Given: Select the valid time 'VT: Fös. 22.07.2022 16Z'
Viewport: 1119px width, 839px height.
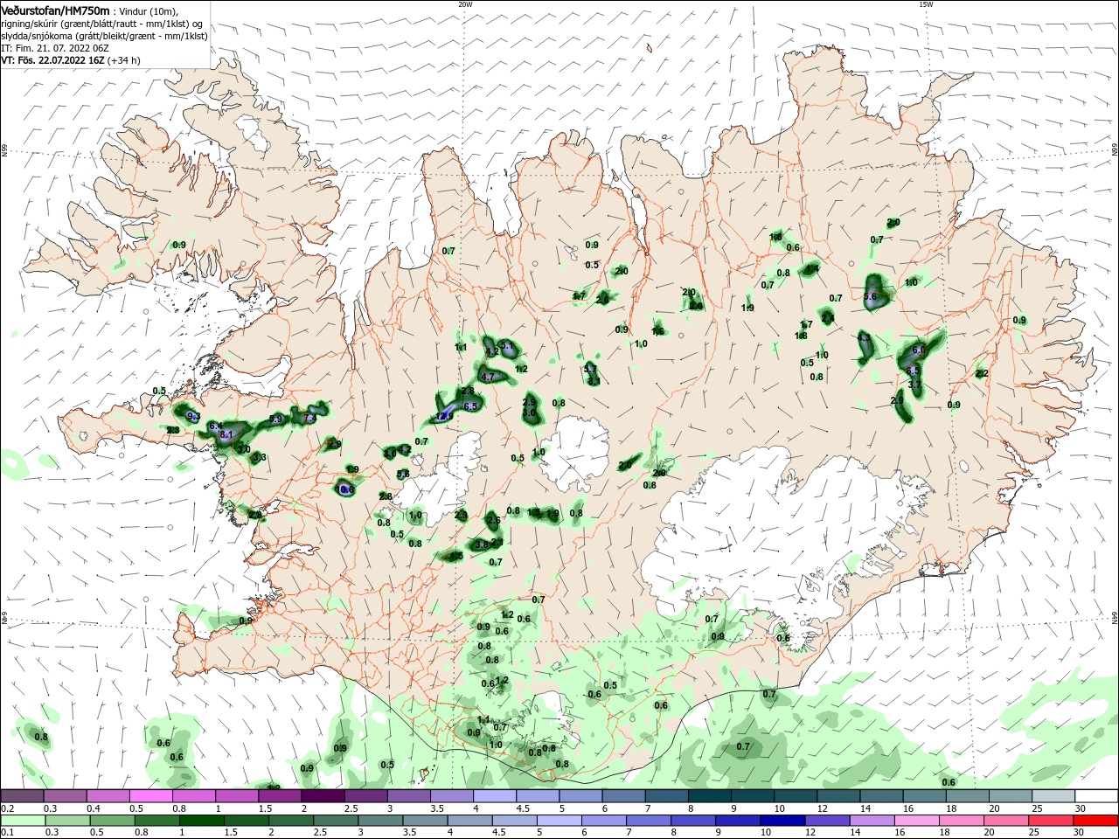Looking at the screenshot, I should (52, 60).
